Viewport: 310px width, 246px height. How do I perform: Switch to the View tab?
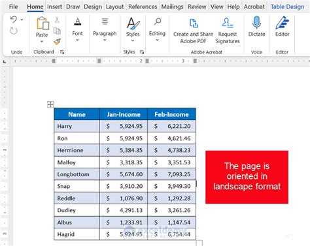216,7
